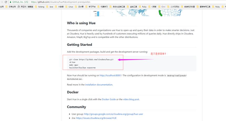Image resolution: width=226 pixels, height=121 pixels.
Task: Click the browser reload icon
Action: point(6,2)
